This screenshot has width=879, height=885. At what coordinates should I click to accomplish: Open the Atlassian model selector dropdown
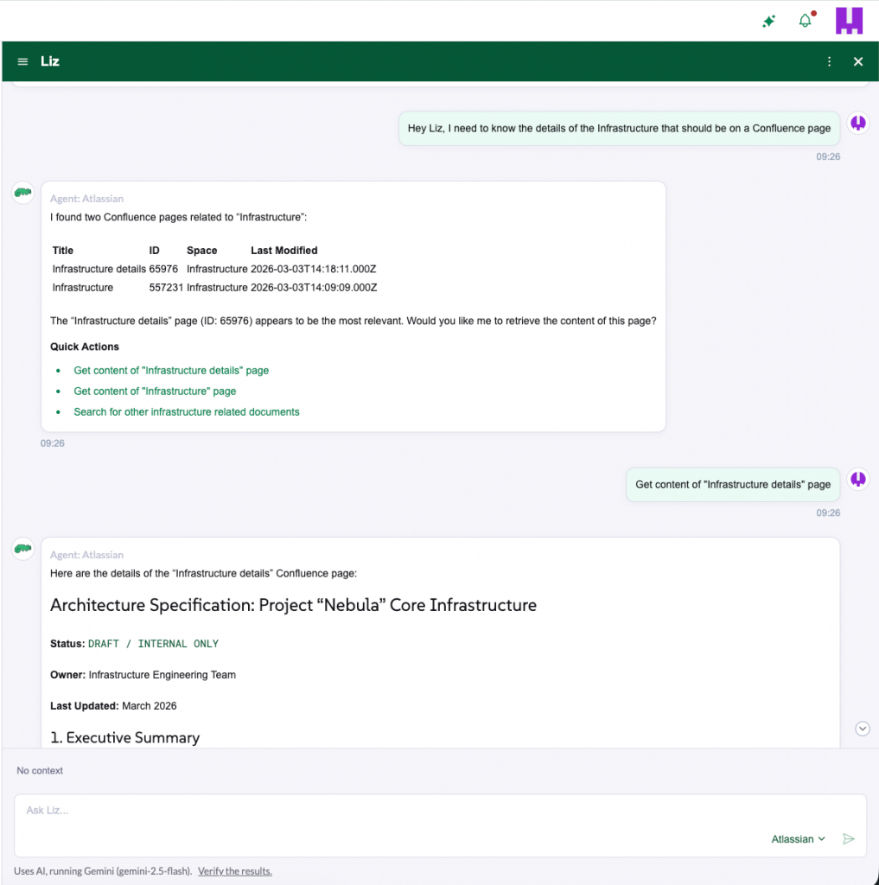pyautogui.click(x=796, y=838)
